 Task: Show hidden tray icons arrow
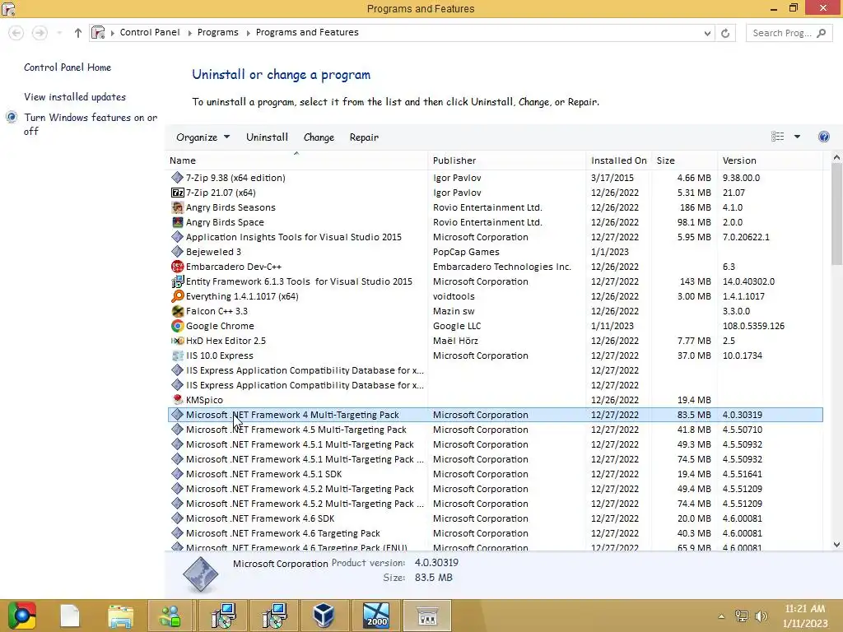tap(721, 616)
